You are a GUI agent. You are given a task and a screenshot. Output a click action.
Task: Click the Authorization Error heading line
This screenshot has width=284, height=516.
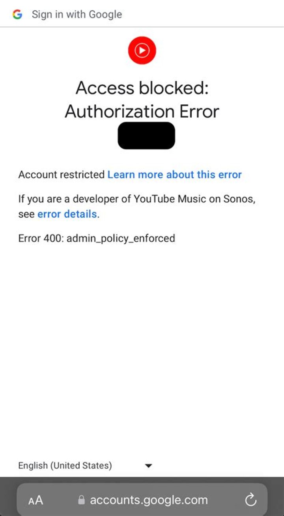click(x=142, y=111)
